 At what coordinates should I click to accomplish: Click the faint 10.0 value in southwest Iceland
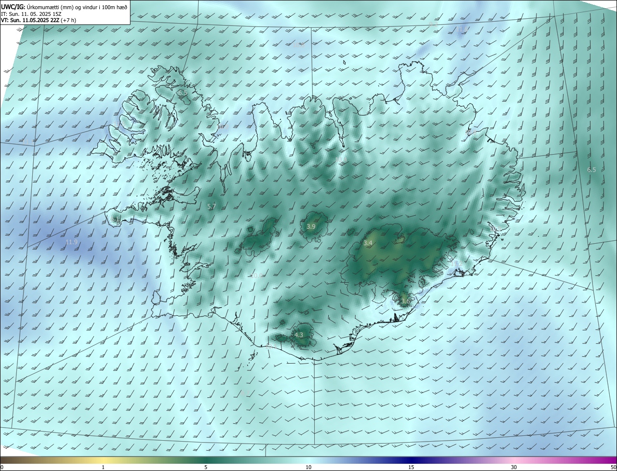click(256, 275)
